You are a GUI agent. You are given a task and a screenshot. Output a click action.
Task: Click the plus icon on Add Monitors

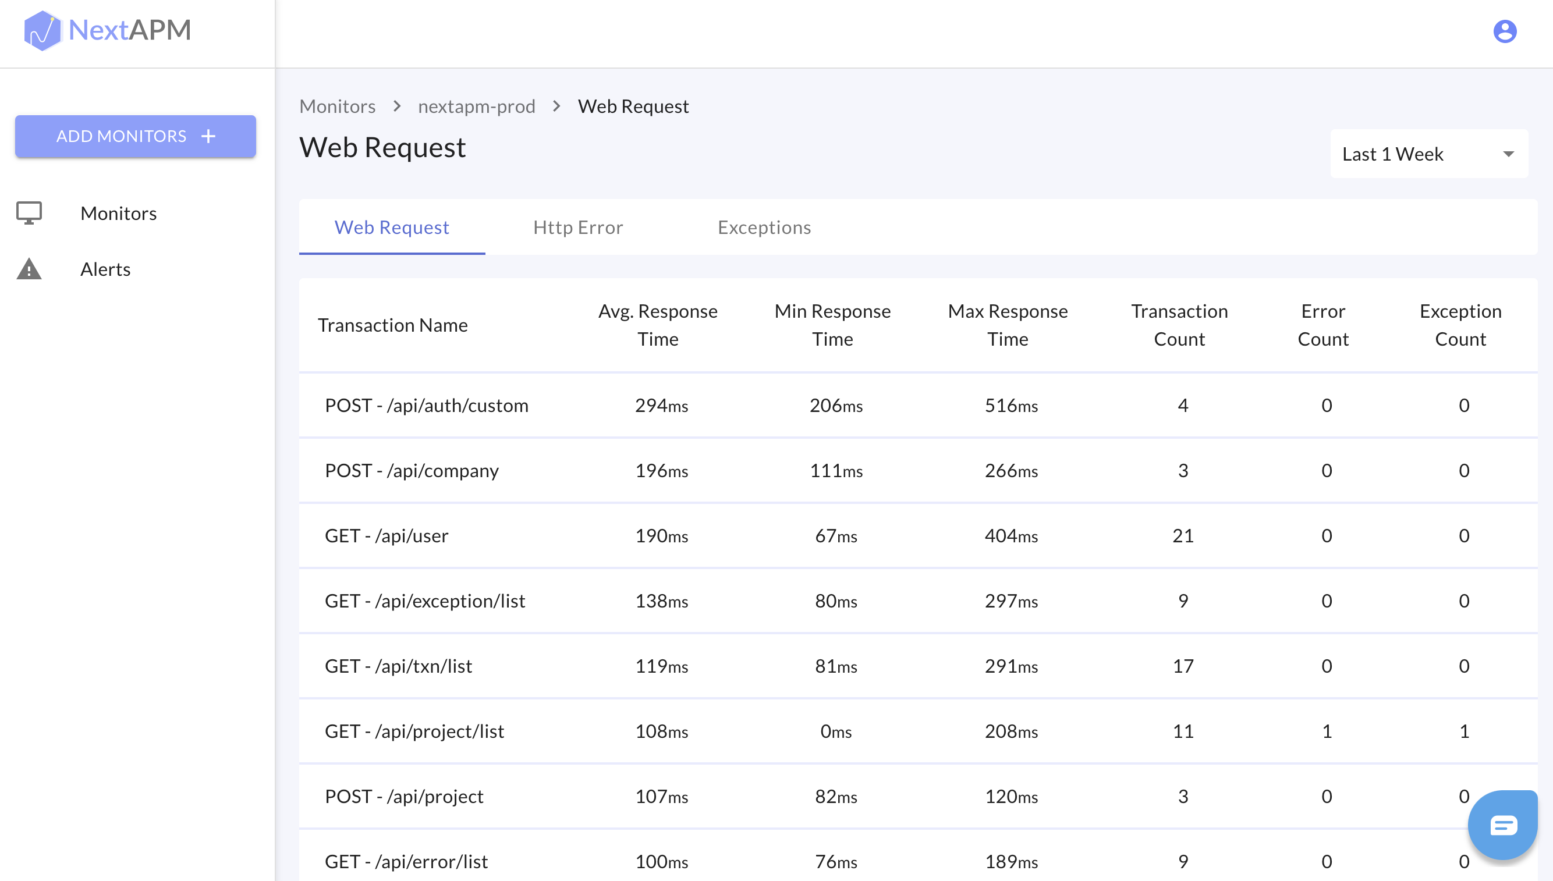tap(208, 136)
